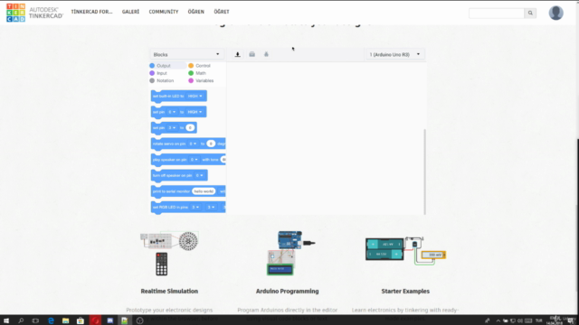Screen dimensions: 579x325
Task: Click the libraries box icon
Action: click(x=252, y=54)
